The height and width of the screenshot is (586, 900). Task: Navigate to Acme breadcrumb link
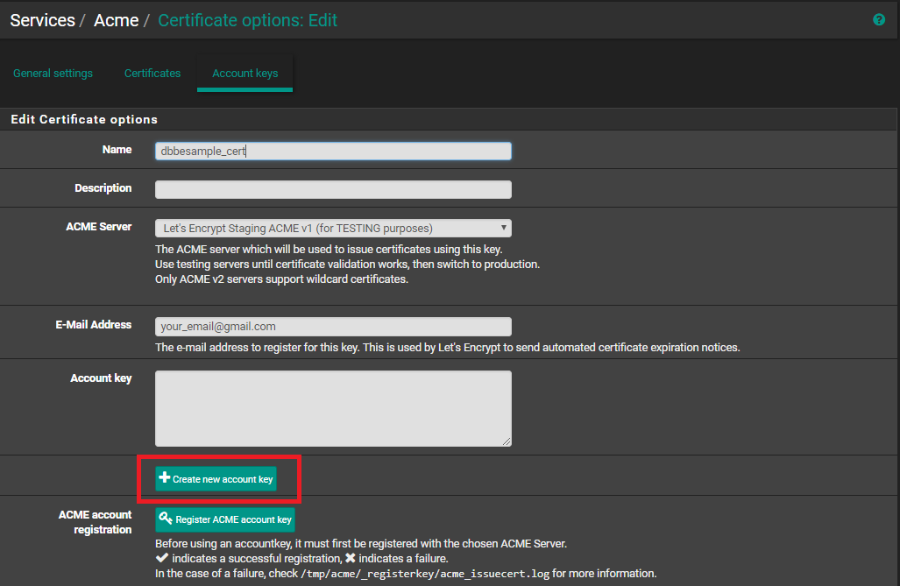[x=117, y=20]
